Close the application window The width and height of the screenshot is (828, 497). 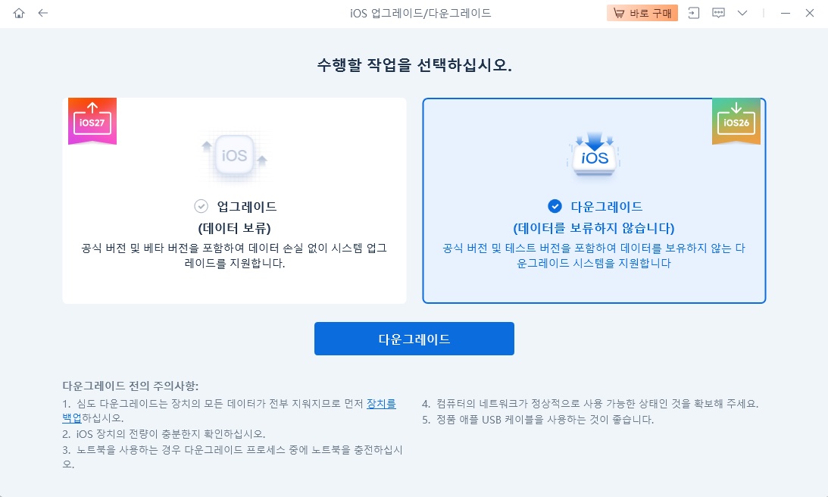[x=810, y=13]
